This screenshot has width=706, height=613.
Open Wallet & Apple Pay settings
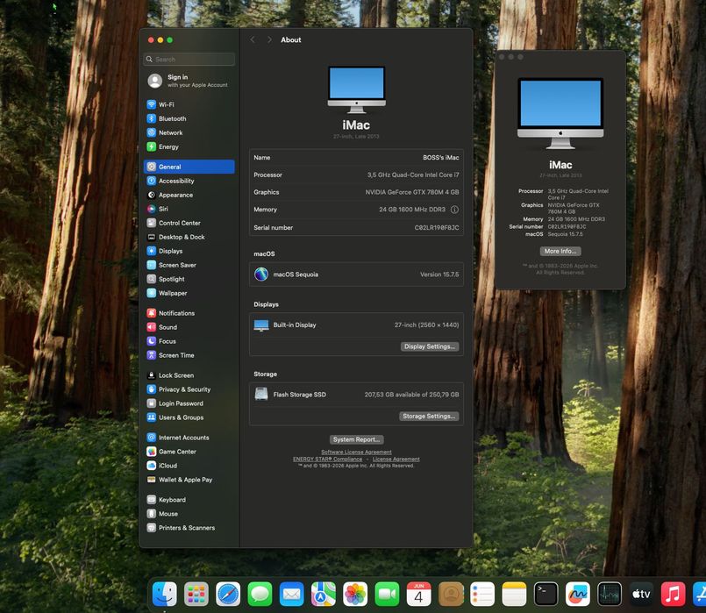[189, 480]
